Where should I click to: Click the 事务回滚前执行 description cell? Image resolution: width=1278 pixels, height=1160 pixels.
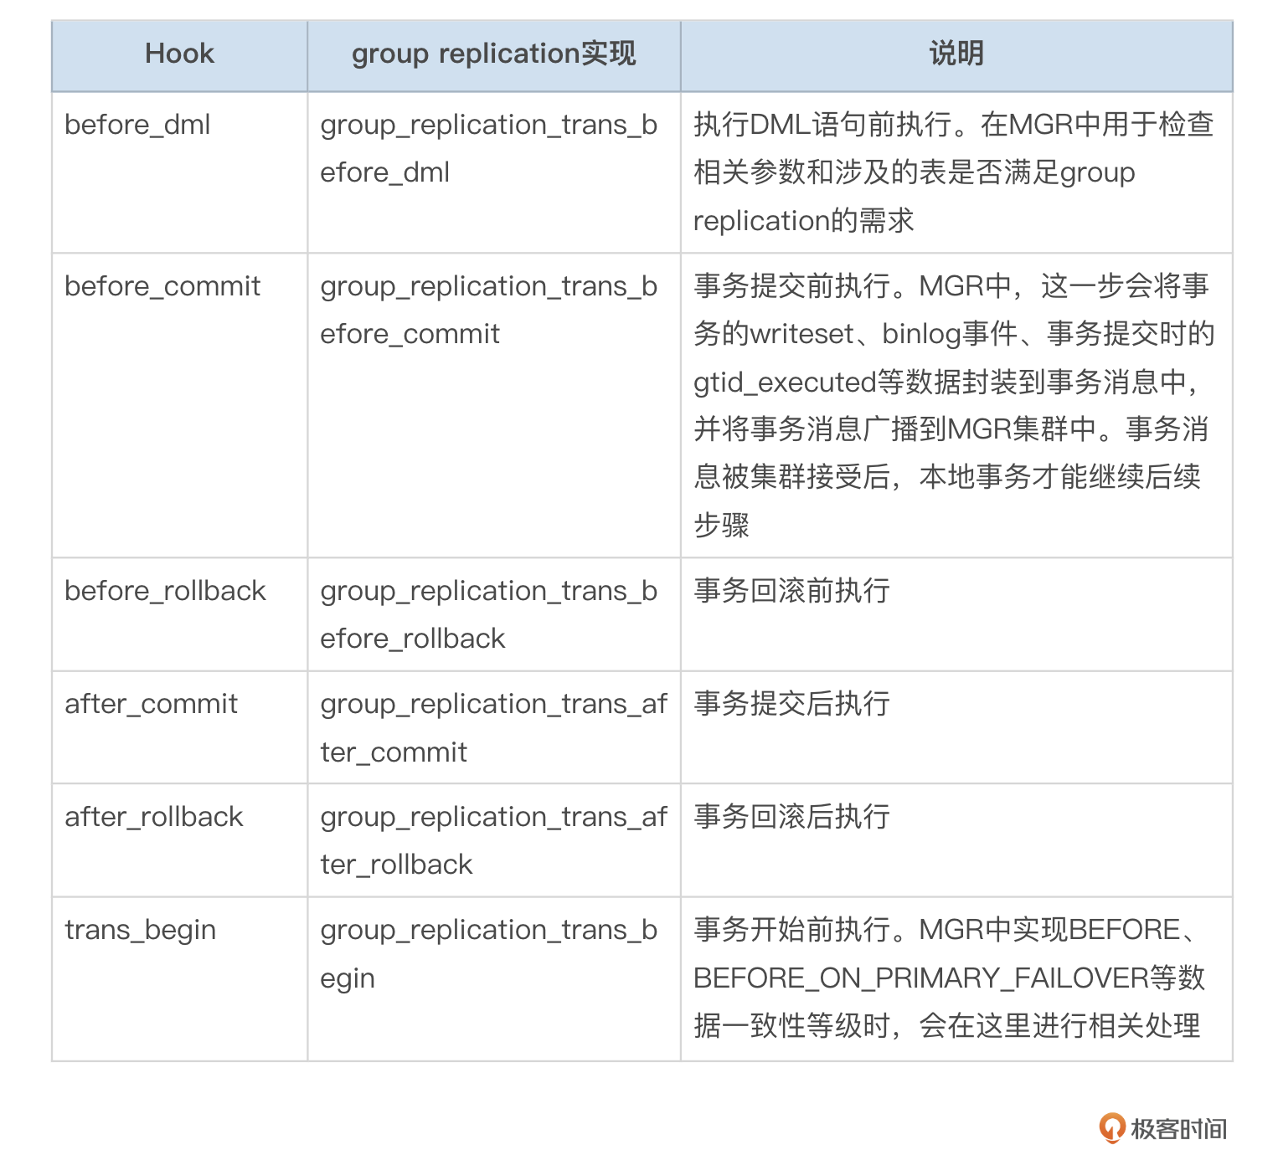(791, 591)
